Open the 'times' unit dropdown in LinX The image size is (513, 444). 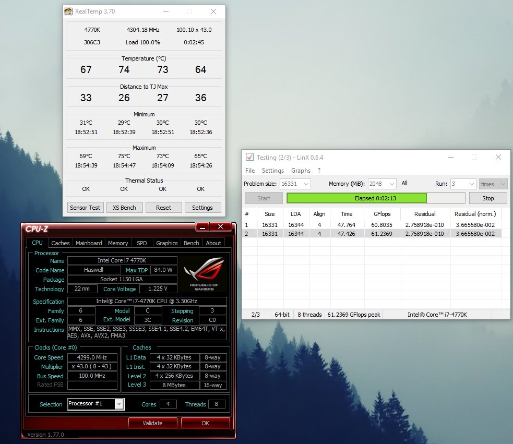tap(493, 184)
